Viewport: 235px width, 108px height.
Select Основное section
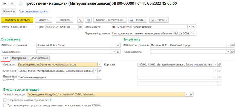[x=9, y=11]
